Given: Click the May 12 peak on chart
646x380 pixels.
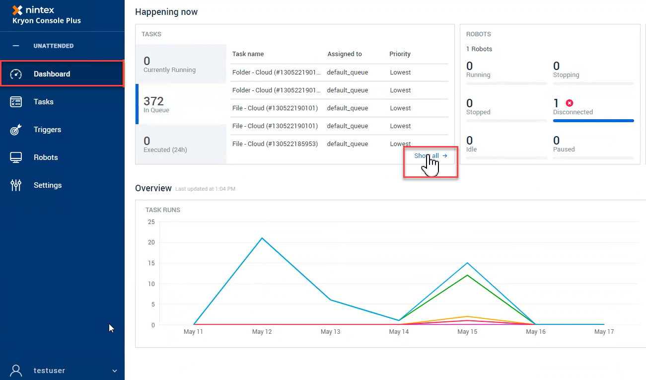Looking at the screenshot, I should 262,238.
